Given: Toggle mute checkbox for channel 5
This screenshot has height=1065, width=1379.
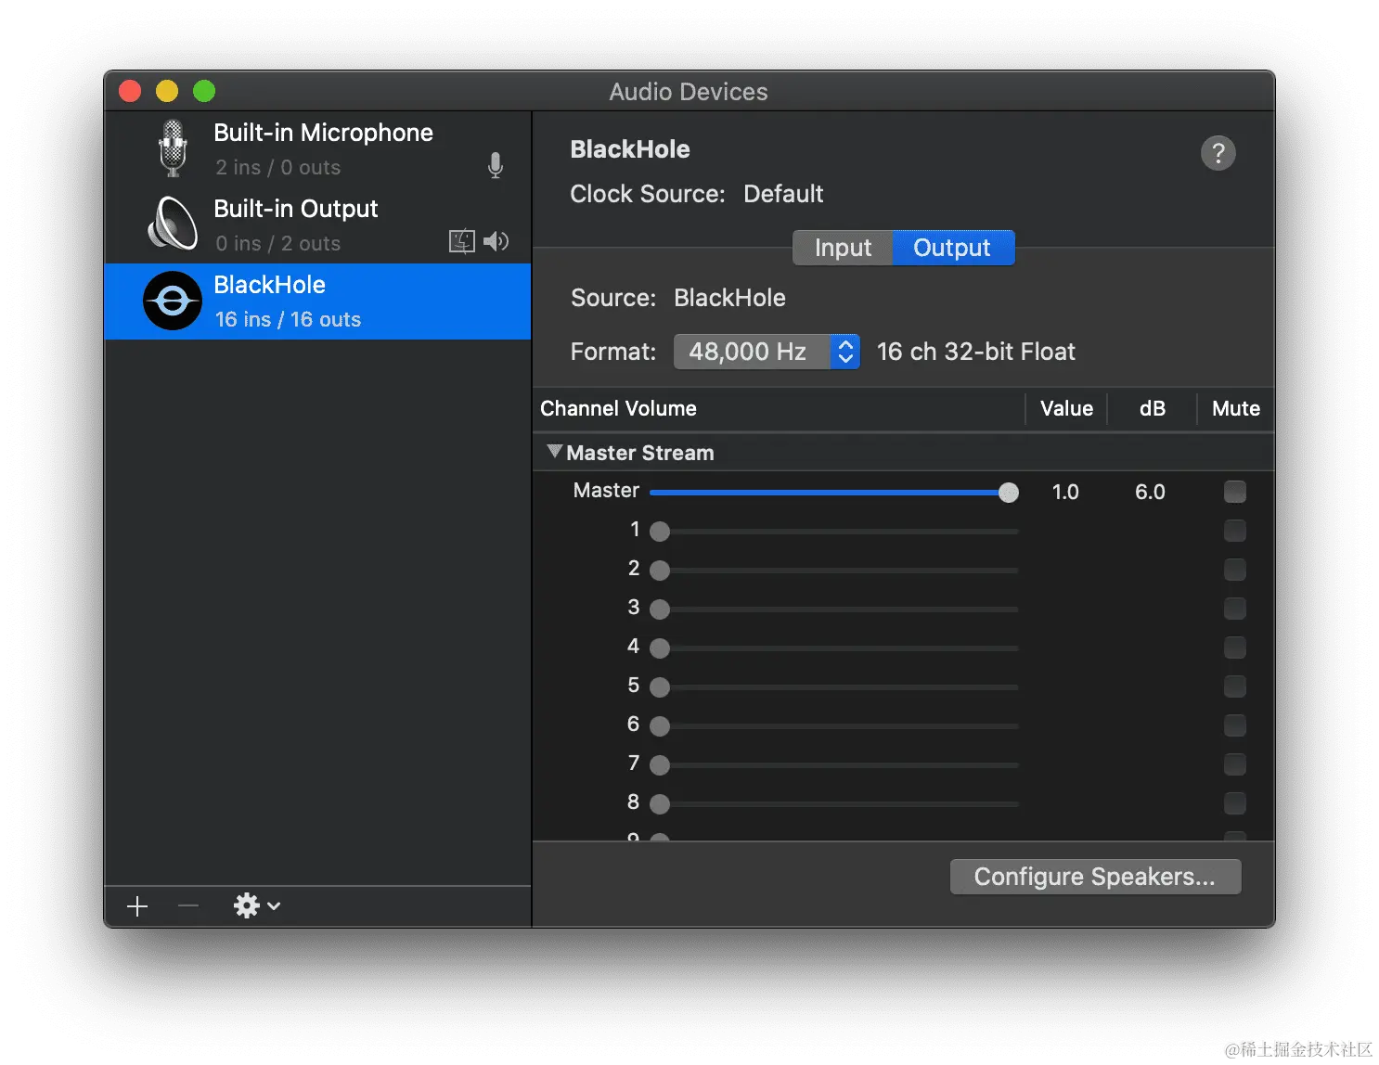Looking at the screenshot, I should [x=1234, y=686].
